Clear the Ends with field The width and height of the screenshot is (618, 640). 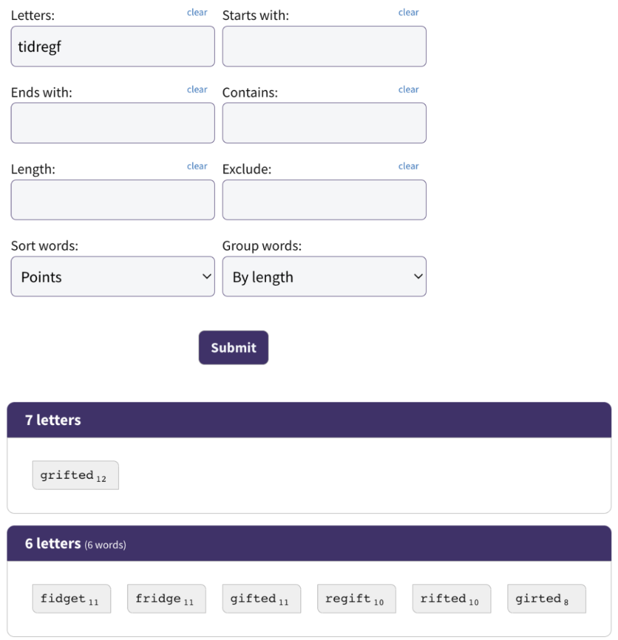[197, 89]
